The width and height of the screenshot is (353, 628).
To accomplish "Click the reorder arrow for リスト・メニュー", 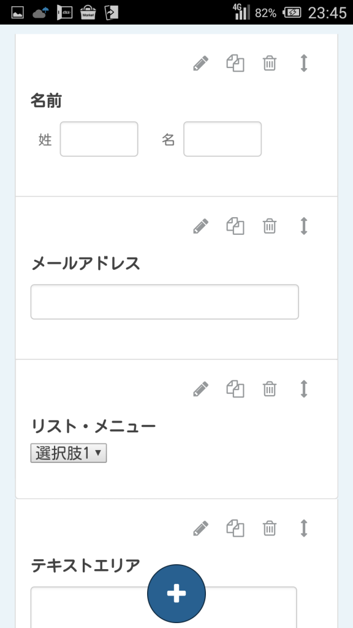I will [304, 389].
